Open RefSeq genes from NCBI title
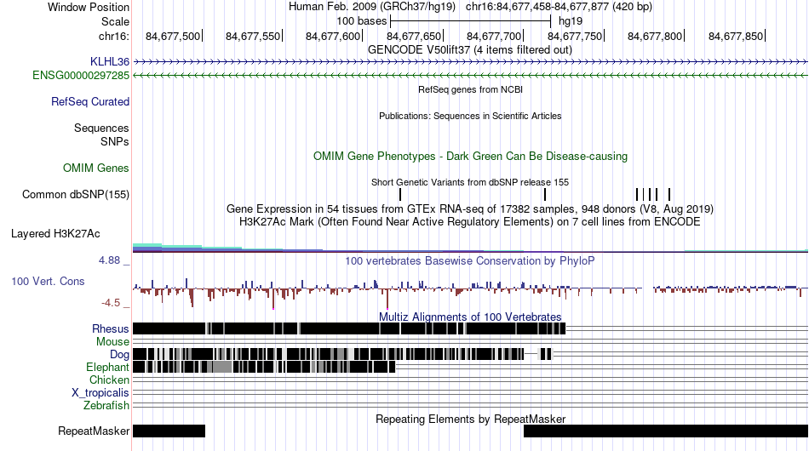809x451 pixels. tap(470, 89)
